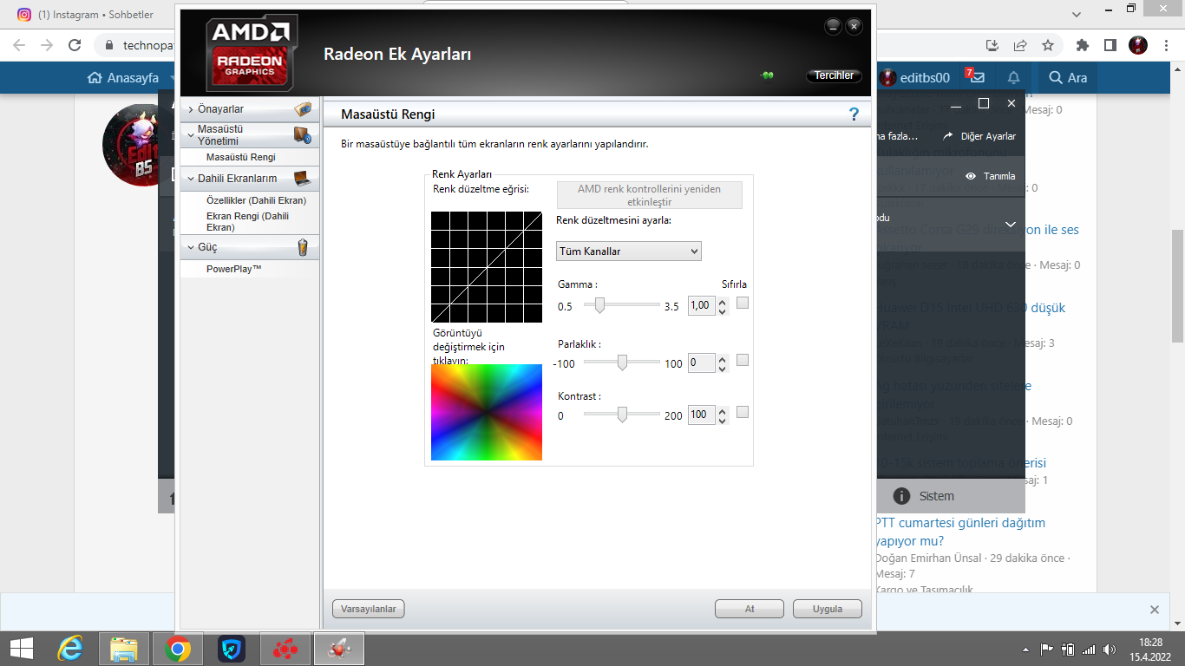Screen dimensions: 1185x666
Task: Click the green pin icon beside Tercihler
Action: point(768,75)
